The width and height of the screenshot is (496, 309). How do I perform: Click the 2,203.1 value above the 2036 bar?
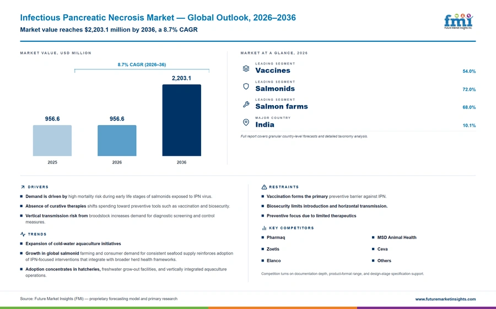[181, 78]
